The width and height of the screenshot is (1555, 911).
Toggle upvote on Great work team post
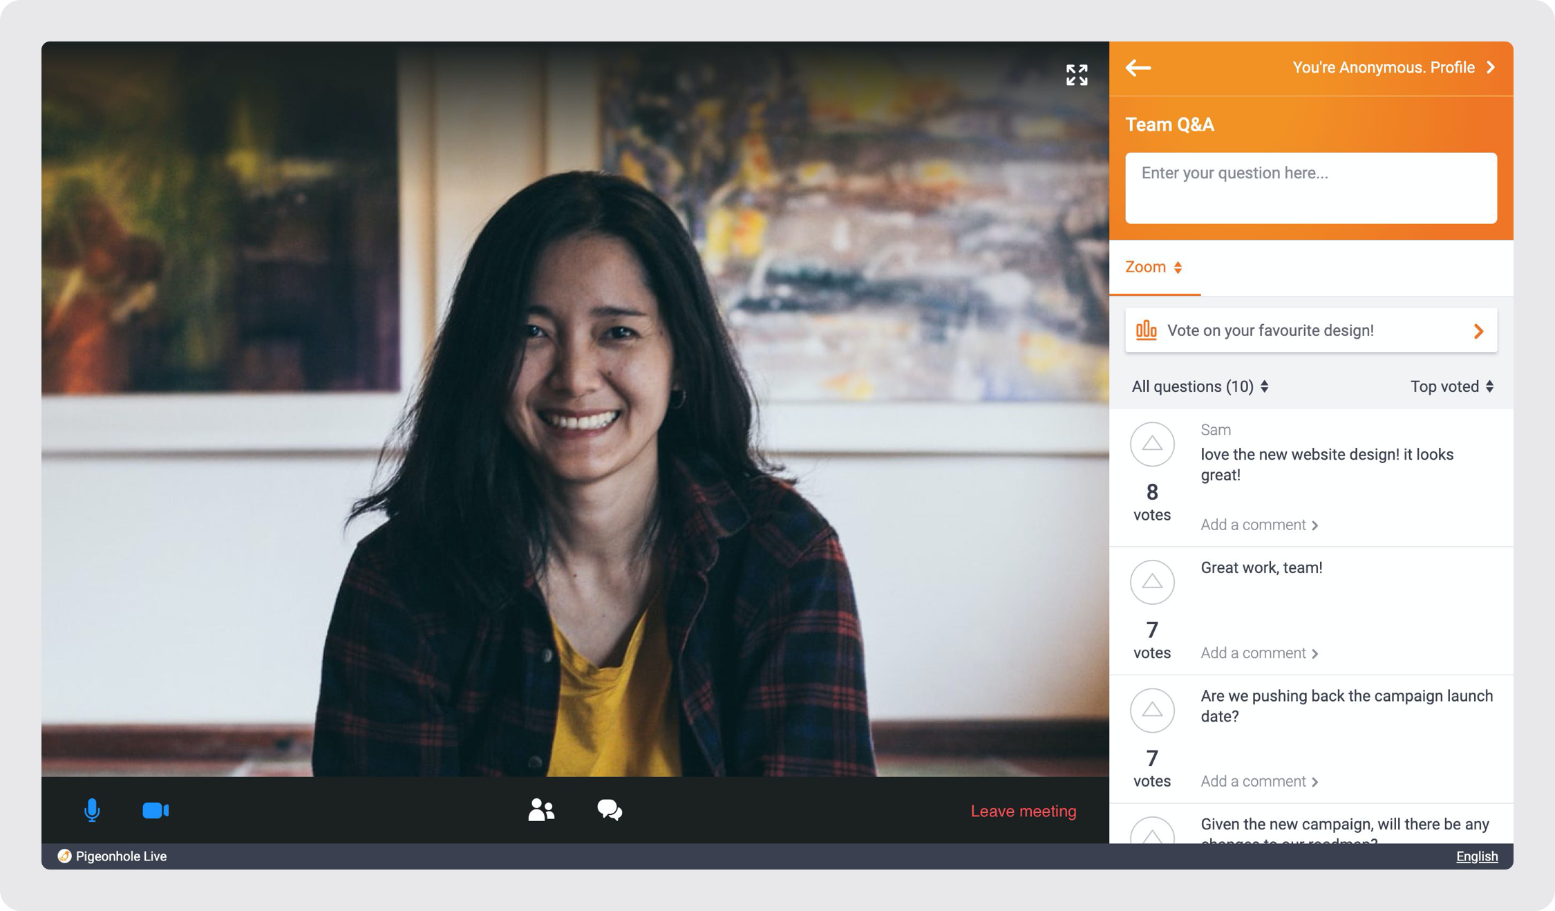(x=1153, y=581)
